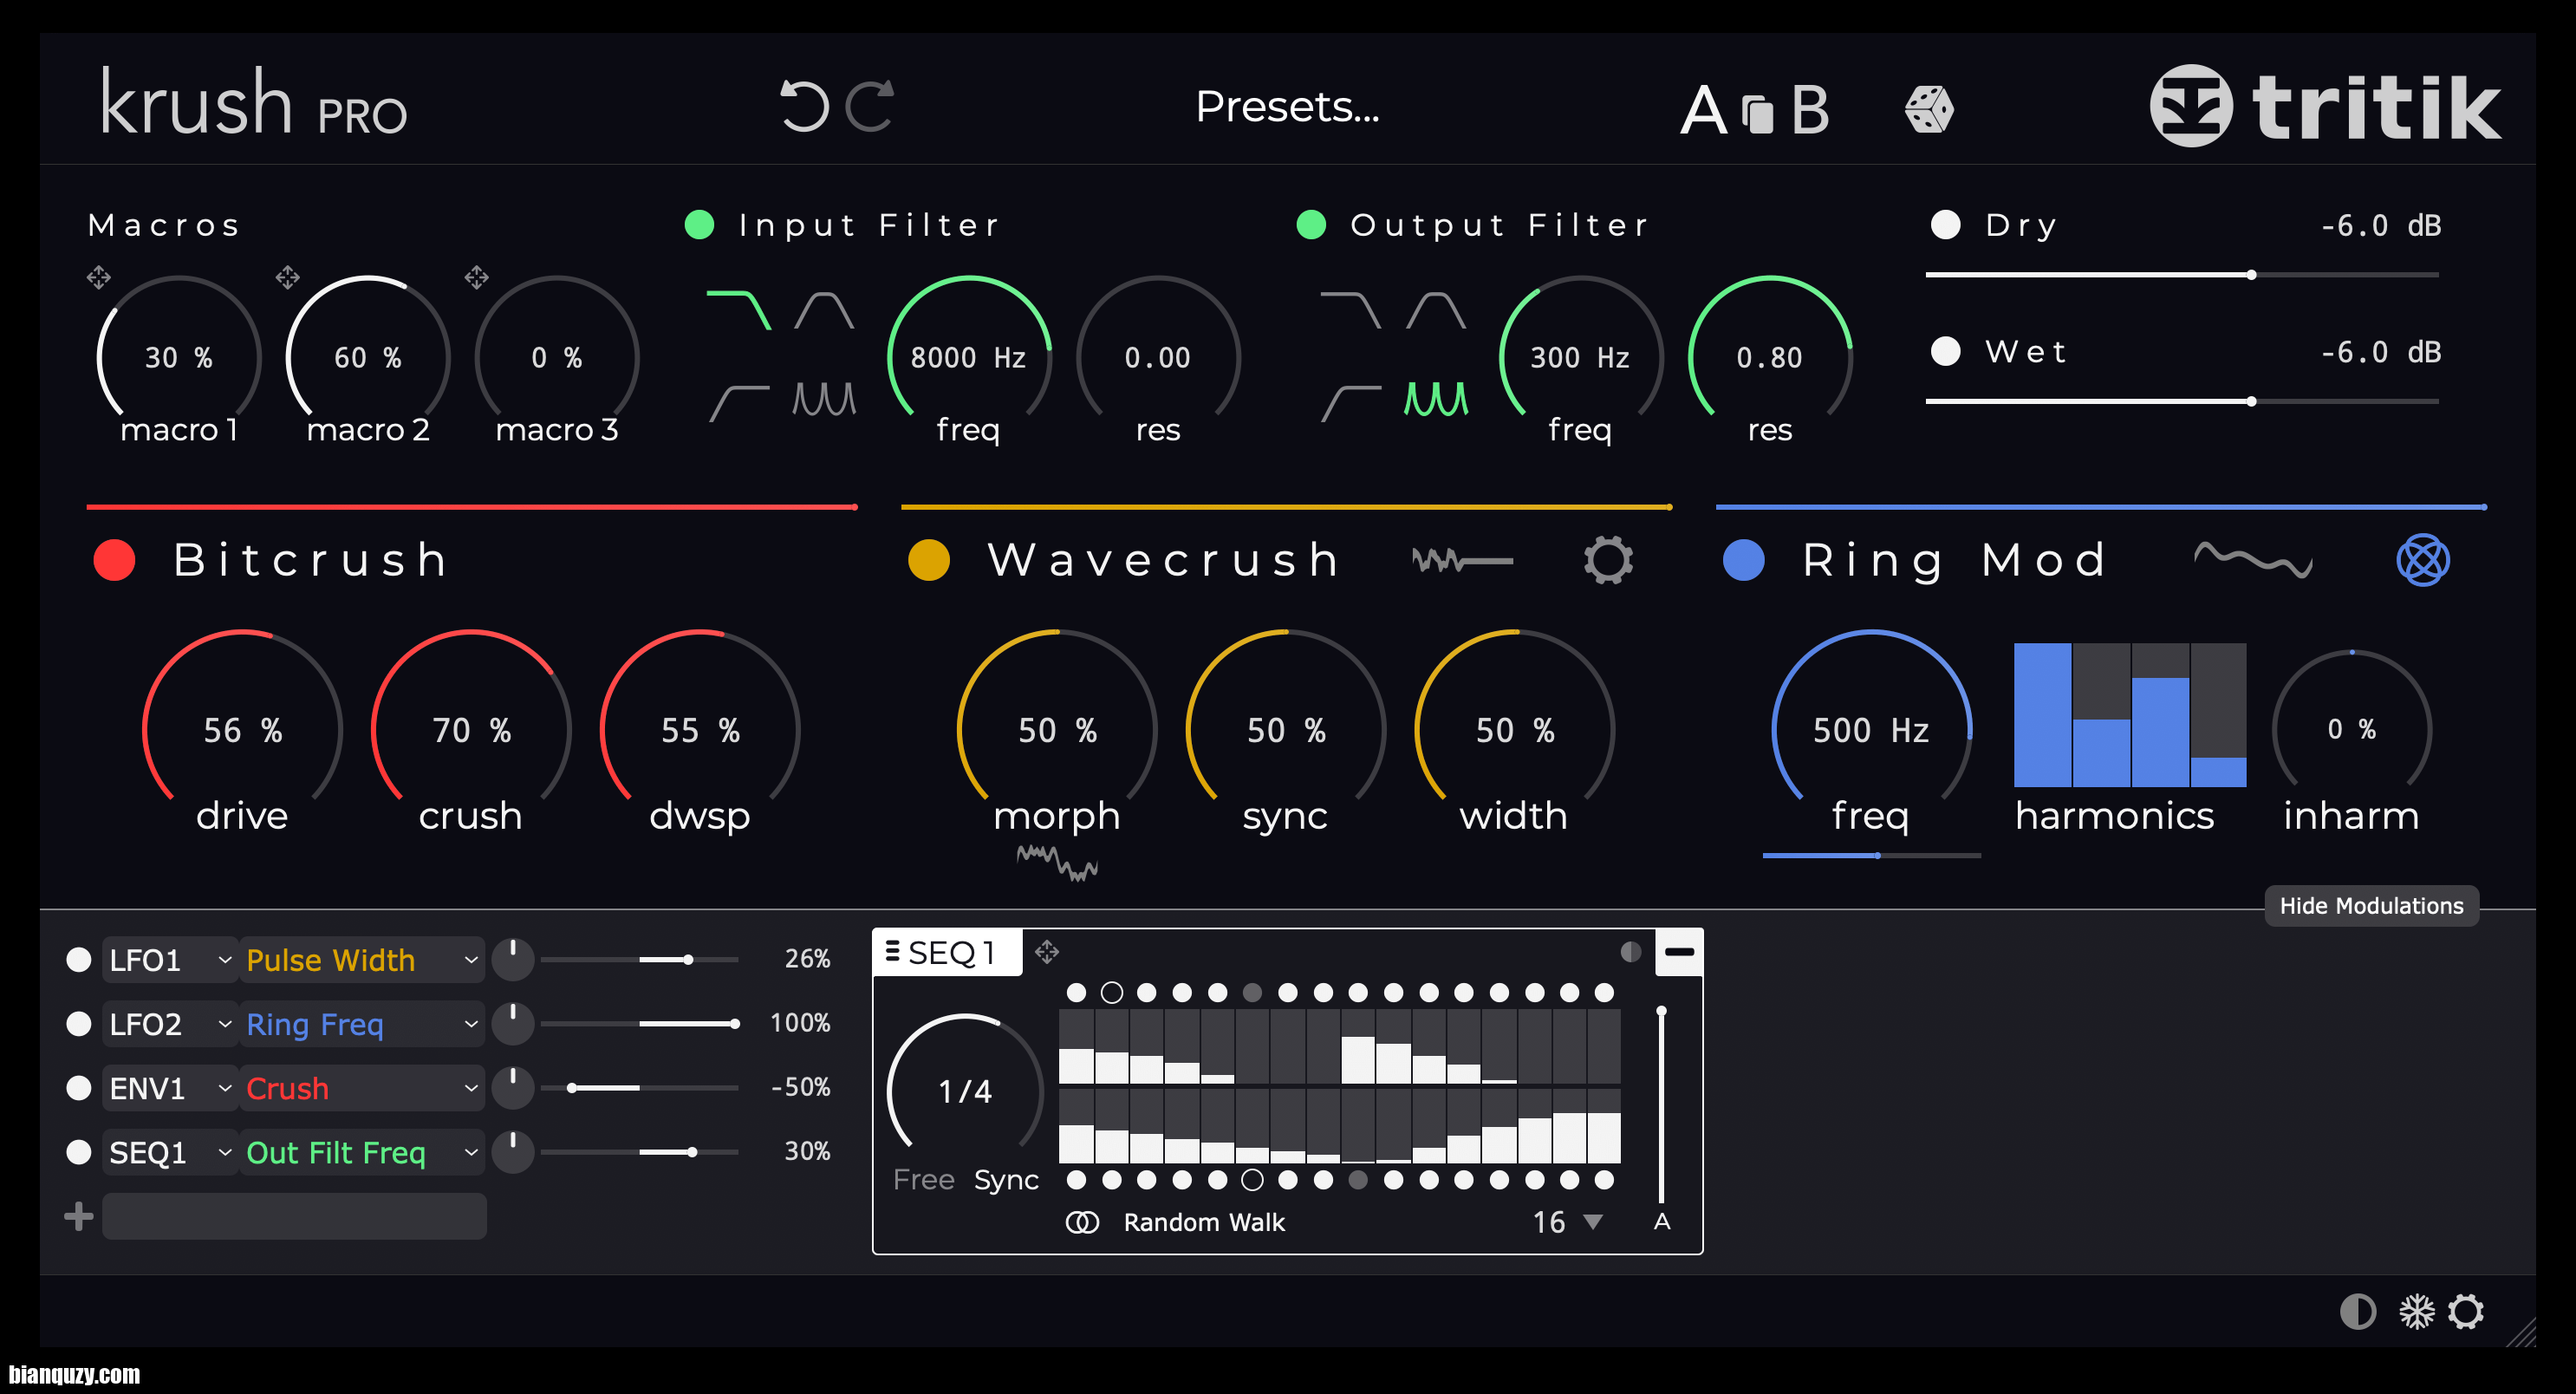Click the Hide Modulations button
This screenshot has width=2576, height=1394.
coord(2371,906)
